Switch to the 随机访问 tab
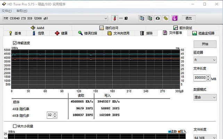The height and width of the screenshot is (139, 223). 109,28
